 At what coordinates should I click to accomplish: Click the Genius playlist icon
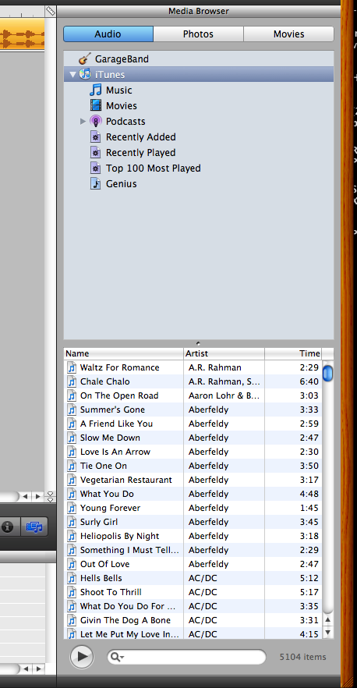point(96,184)
